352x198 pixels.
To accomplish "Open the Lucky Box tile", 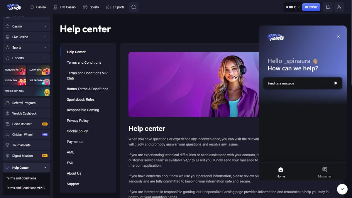I will click(14, 80).
